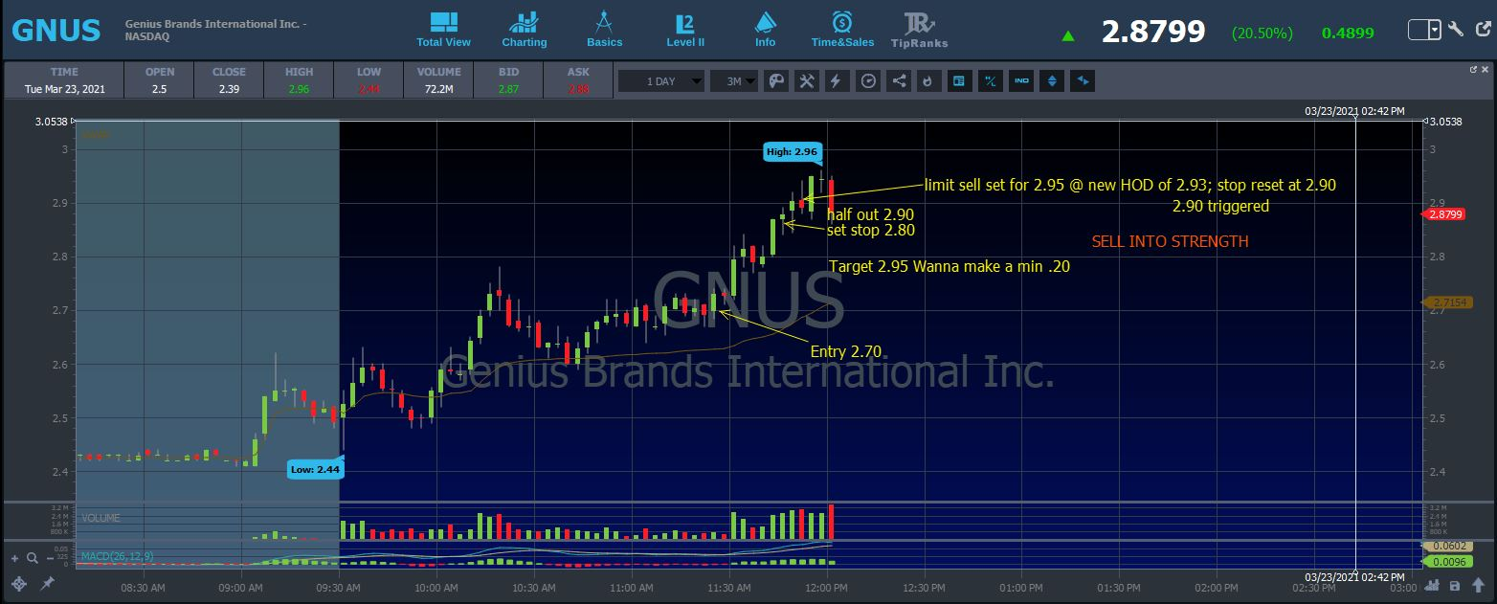Pop out the chart panel with small icon
Screen dimensions: 1497x604
pyautogui.click(x=1474, y=69)
